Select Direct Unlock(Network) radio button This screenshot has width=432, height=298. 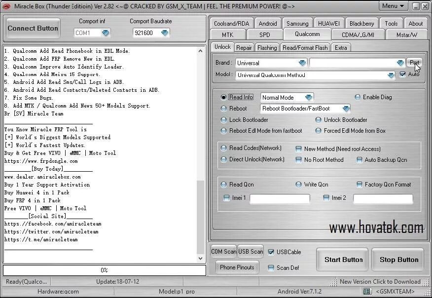pyautogui.click(x=223, y=159)
